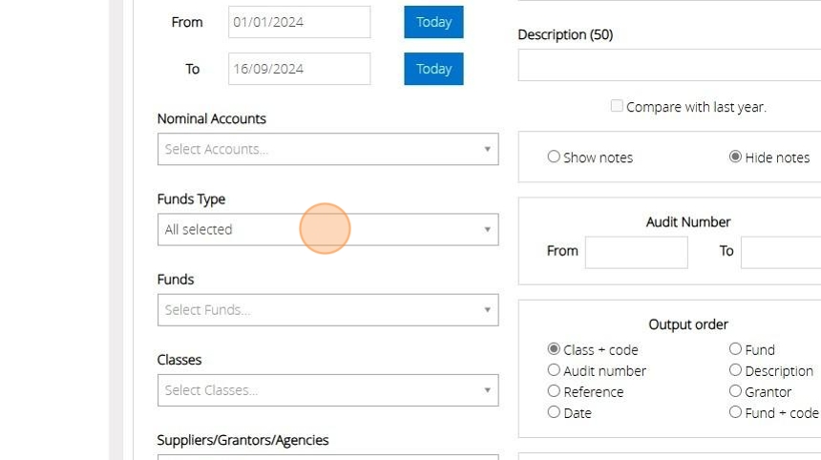821x460 pixels.
Task: Click the From date input field
Action: pos(299,22)
